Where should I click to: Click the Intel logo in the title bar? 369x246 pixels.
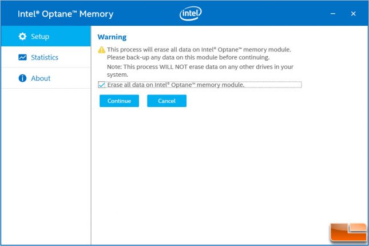(191, 13)
